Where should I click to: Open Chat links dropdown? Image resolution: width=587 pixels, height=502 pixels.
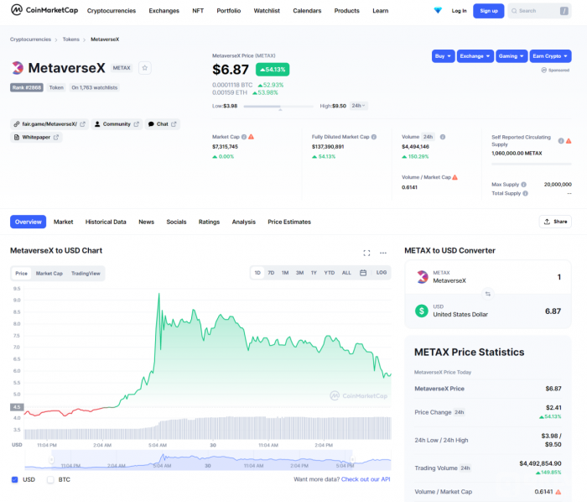pyautogui.click(x=163, y=124)
